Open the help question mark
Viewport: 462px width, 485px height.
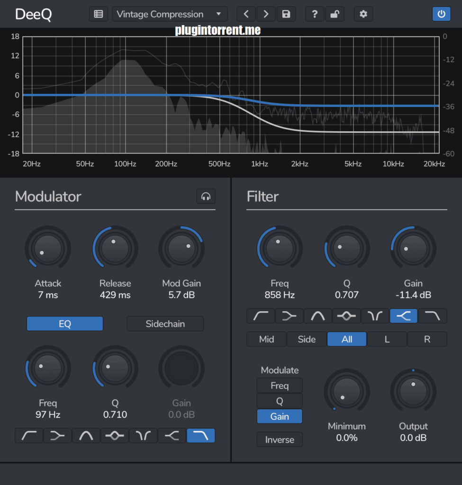[x=315, y=14]
